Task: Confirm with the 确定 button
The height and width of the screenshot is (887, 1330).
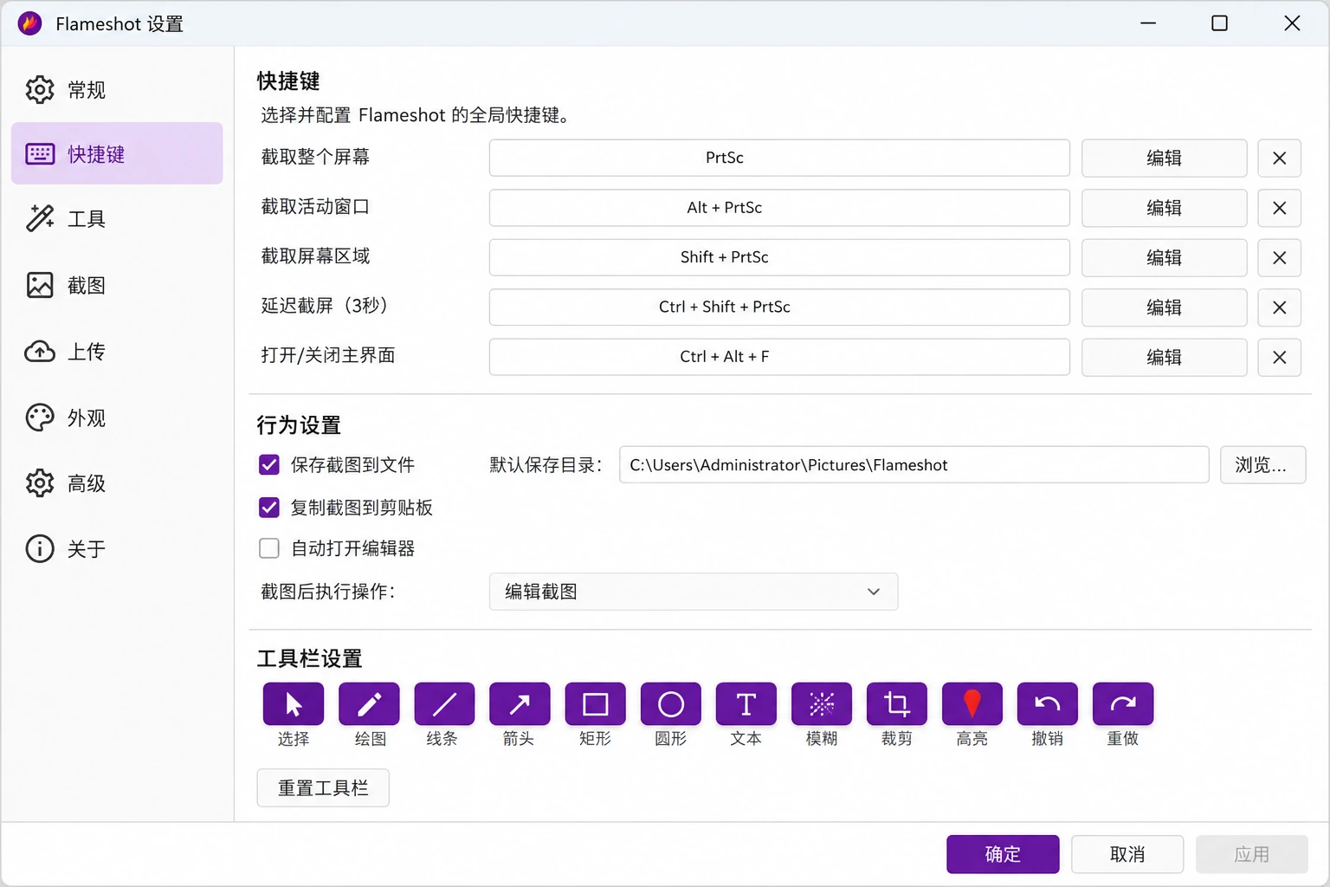Action: 1003,854
